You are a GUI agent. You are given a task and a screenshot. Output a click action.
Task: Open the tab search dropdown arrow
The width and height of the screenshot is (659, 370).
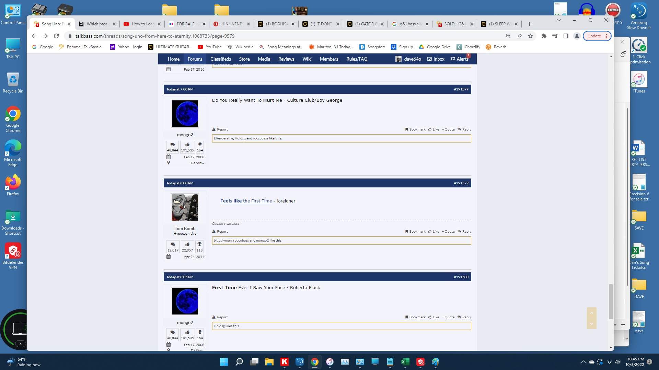point(559,20)
